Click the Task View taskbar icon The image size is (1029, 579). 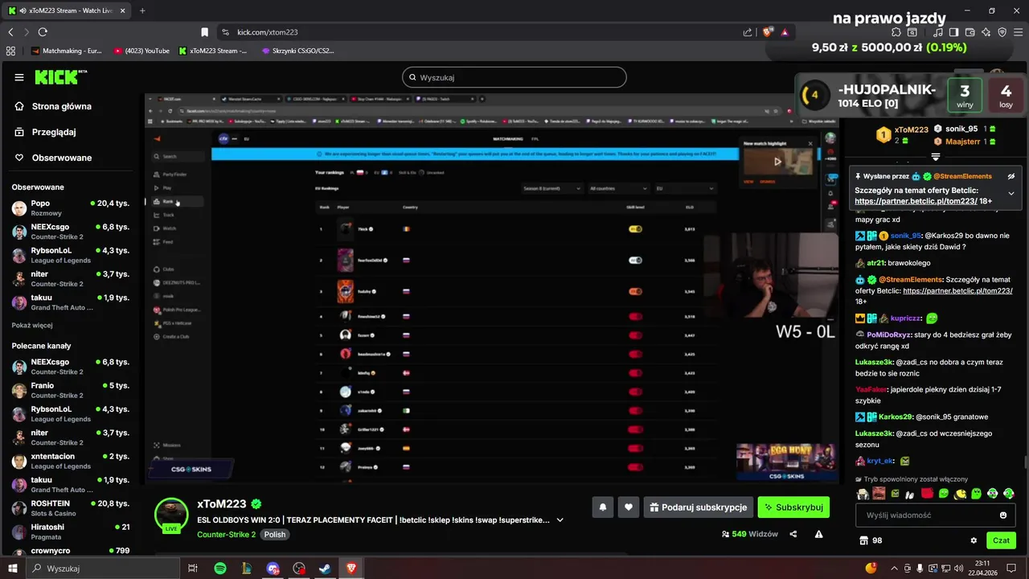tap(193, 569)
